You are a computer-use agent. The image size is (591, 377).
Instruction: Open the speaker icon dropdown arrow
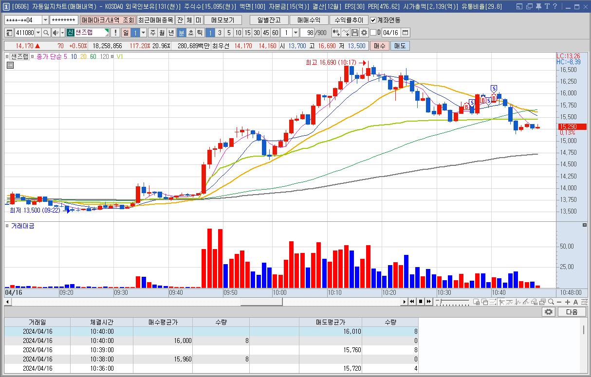point(62,33)
